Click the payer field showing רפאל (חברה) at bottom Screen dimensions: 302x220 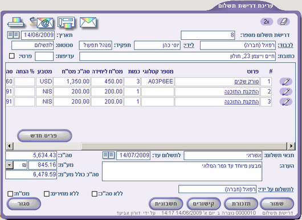[x=217, y=189]
